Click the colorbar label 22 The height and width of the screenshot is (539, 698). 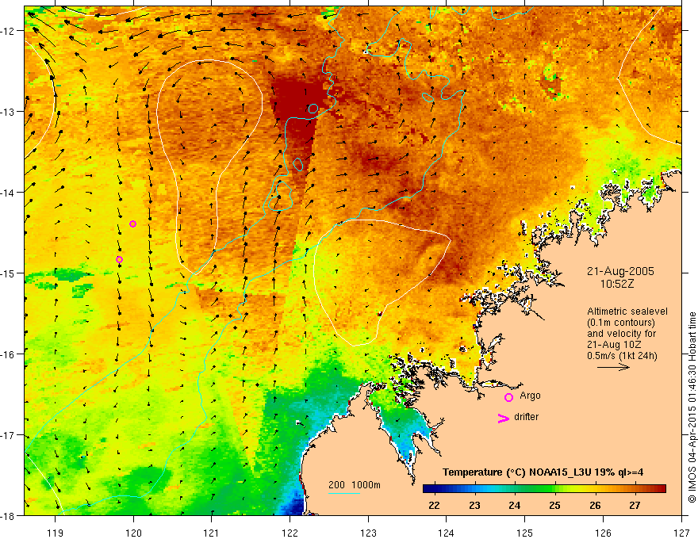434,506
